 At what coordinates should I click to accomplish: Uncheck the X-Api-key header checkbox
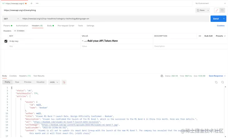6,41
